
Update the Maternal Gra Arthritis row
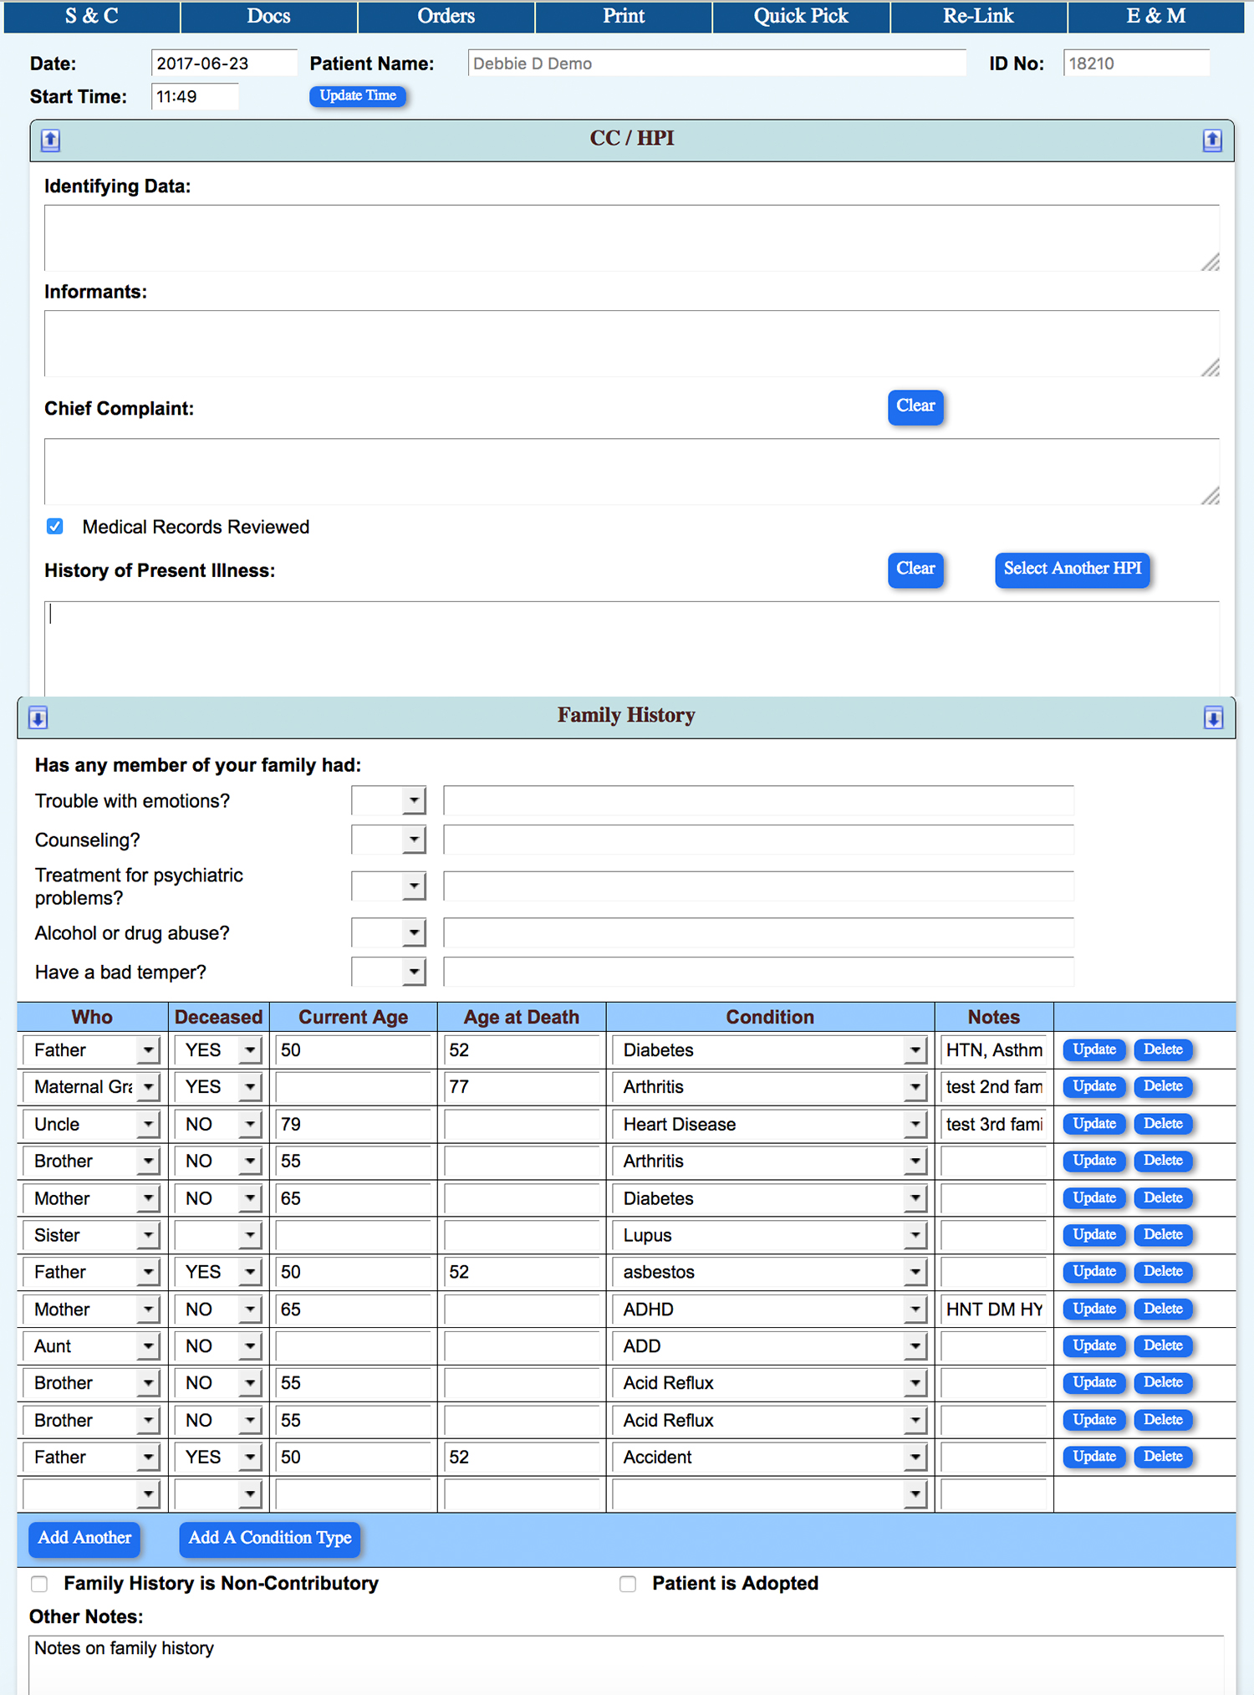point(1094,1087)
